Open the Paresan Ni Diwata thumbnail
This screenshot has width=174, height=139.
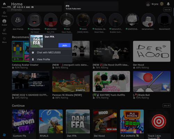(71, 81)
